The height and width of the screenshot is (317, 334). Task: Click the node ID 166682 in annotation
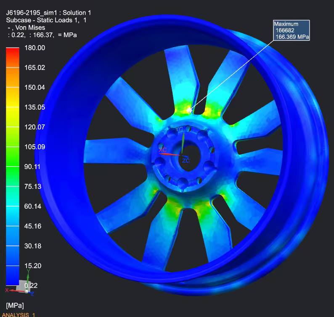click(x=285, y=30)
